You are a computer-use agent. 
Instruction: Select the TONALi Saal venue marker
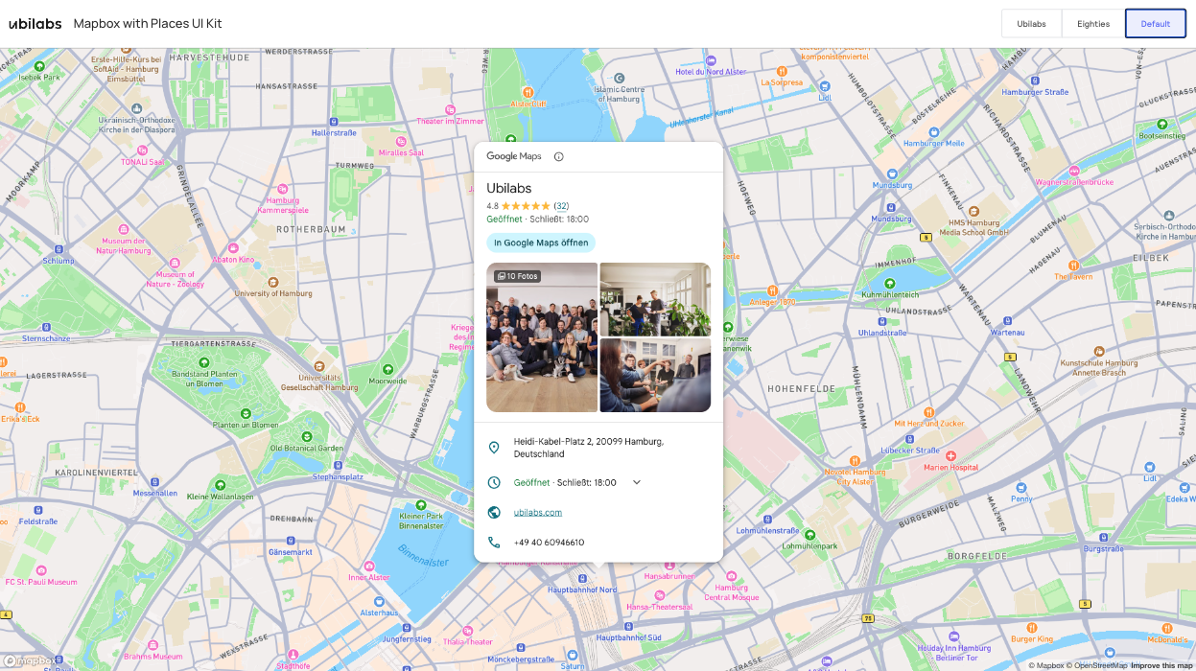coord(143,150)
